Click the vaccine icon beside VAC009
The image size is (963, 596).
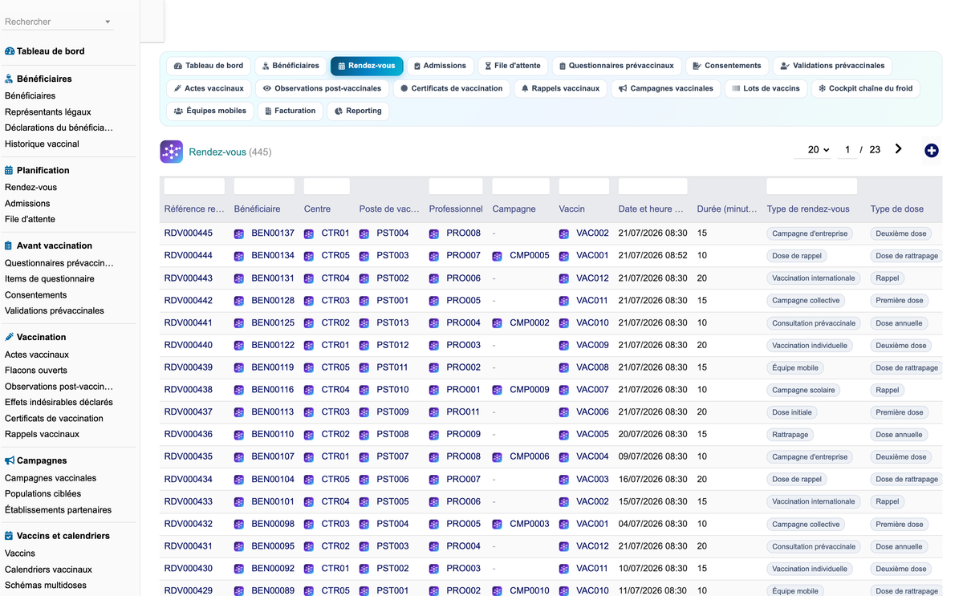(564, 345)
